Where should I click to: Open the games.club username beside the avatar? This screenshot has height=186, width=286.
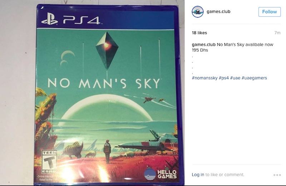(x=218, y=11)
